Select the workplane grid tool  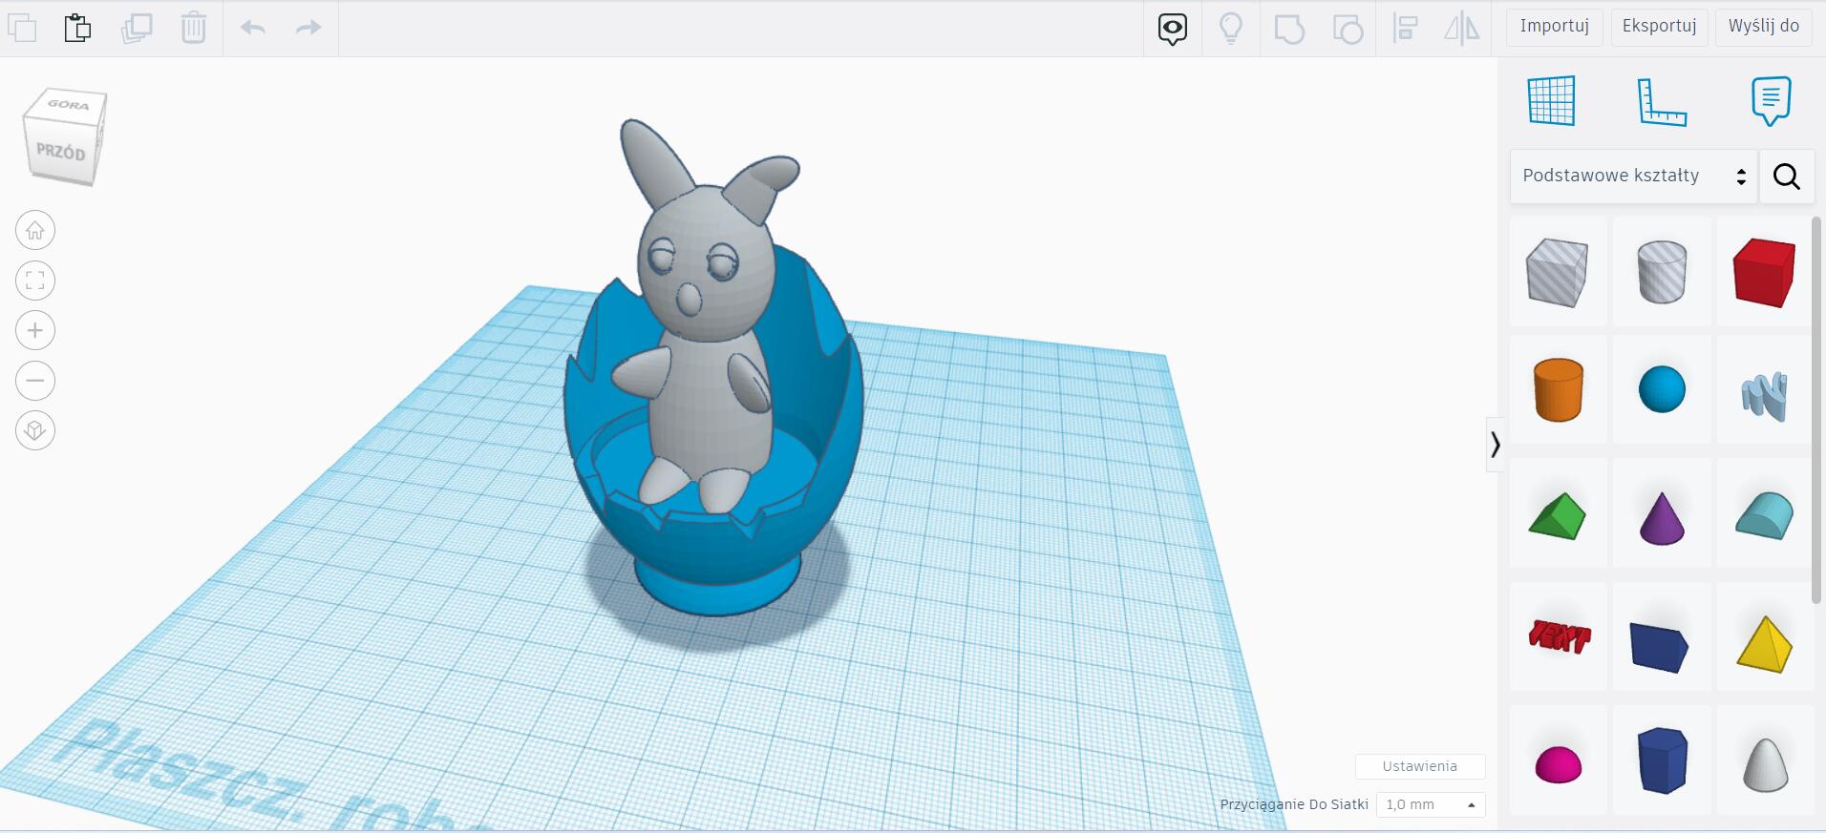1552,101
